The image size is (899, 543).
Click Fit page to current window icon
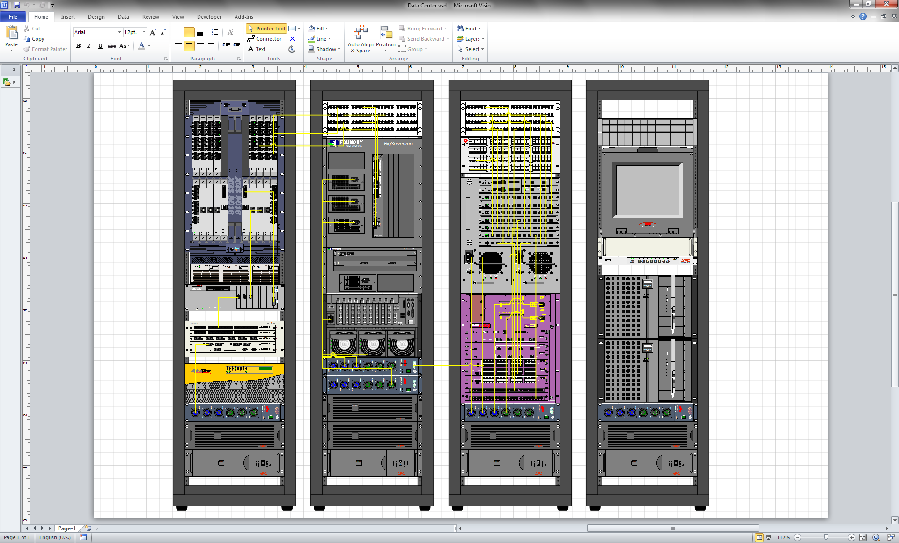(x=863, y=537)
